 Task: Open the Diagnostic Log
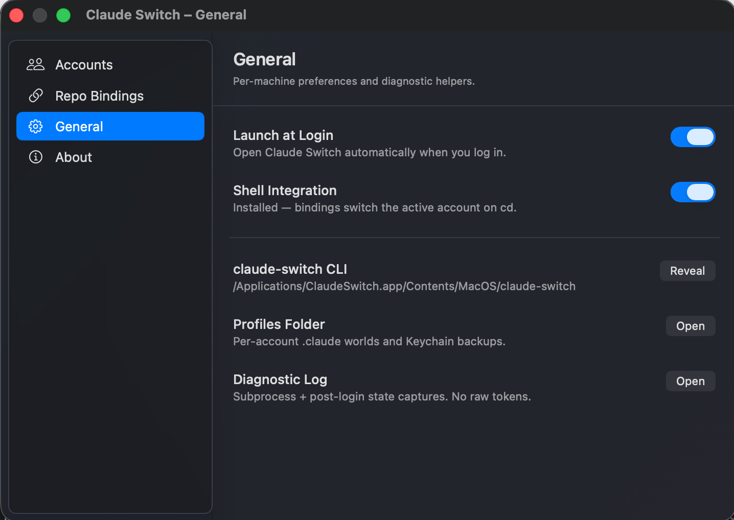[691, 381]
